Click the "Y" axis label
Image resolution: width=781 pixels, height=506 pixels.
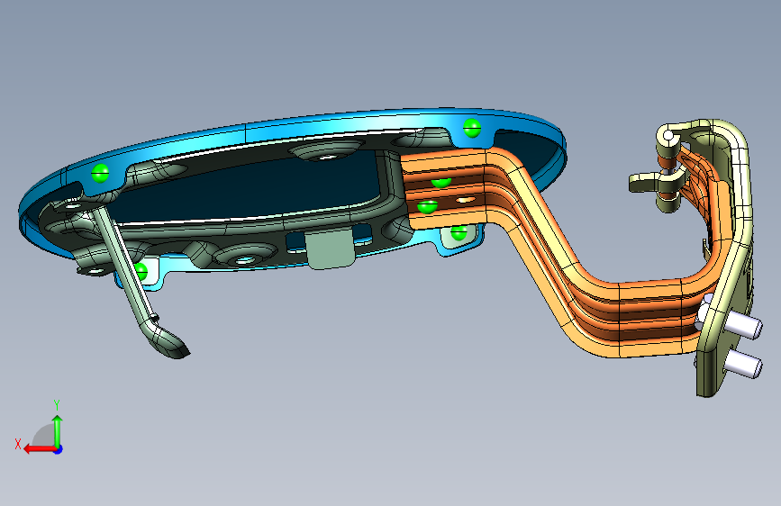pyautogui.click(x=57, y=404)
